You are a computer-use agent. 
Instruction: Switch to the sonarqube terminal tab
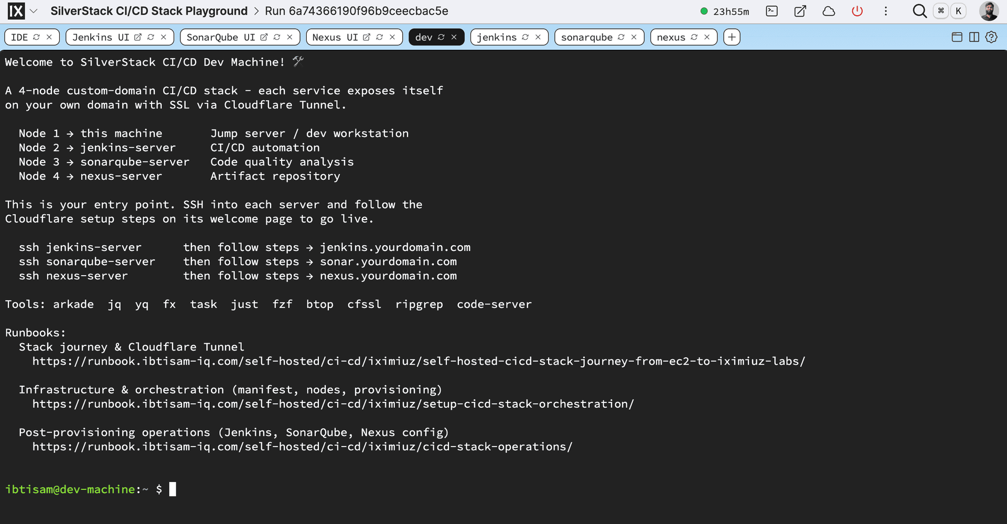coord(587,37)
